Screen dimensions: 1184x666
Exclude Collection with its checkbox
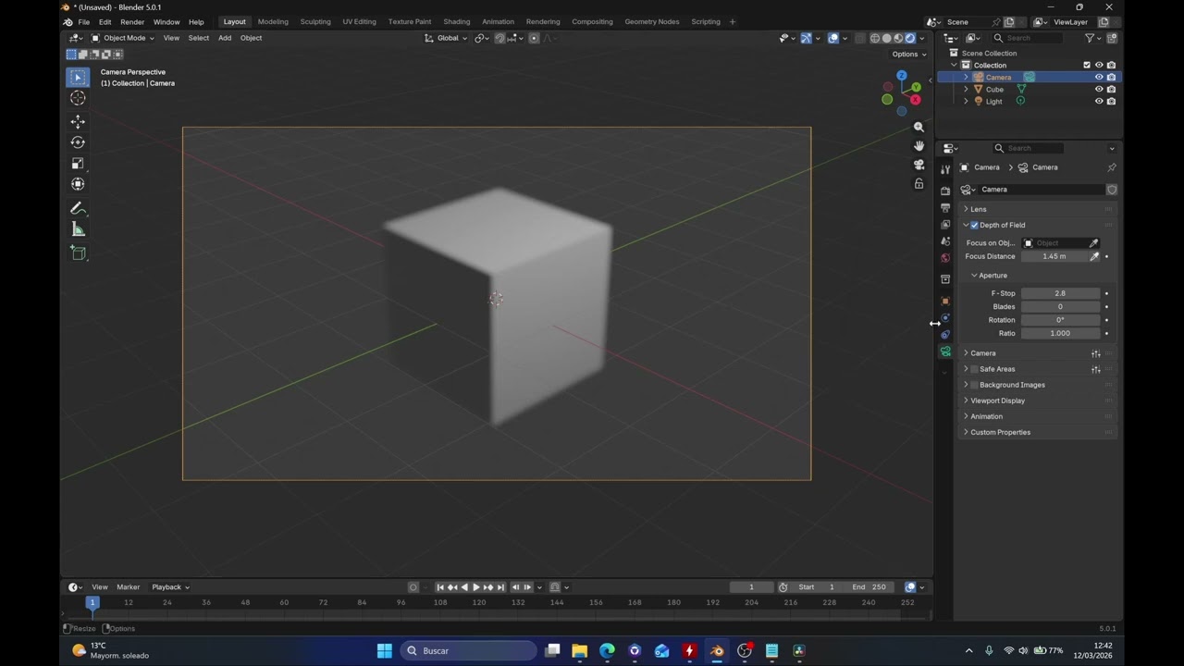pos(1087,65)
